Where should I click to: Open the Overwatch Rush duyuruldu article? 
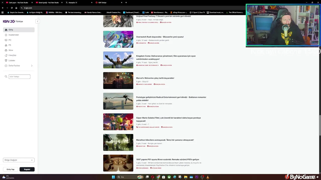(x=160, y=37)
